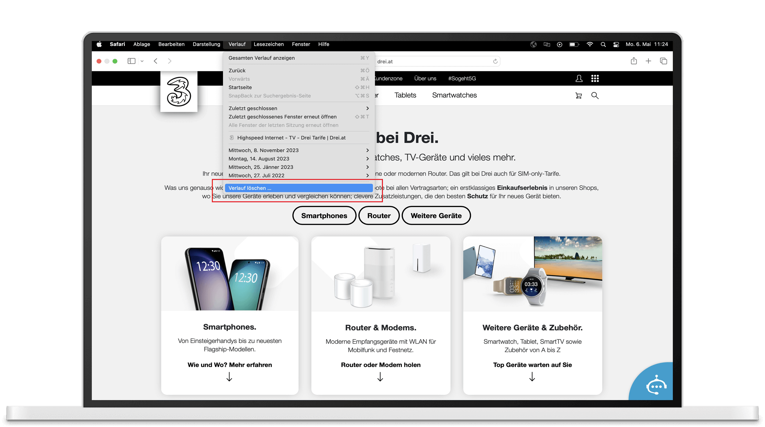The image size is (765, 427).
Task: Select Startseite in Verlauf menu
Action: tap(299, 87)
